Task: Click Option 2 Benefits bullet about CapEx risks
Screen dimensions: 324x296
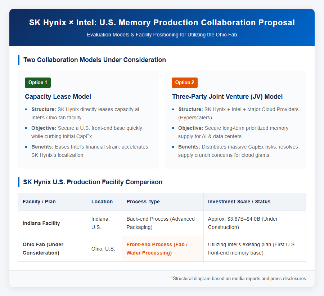Action: coord(238,151)
